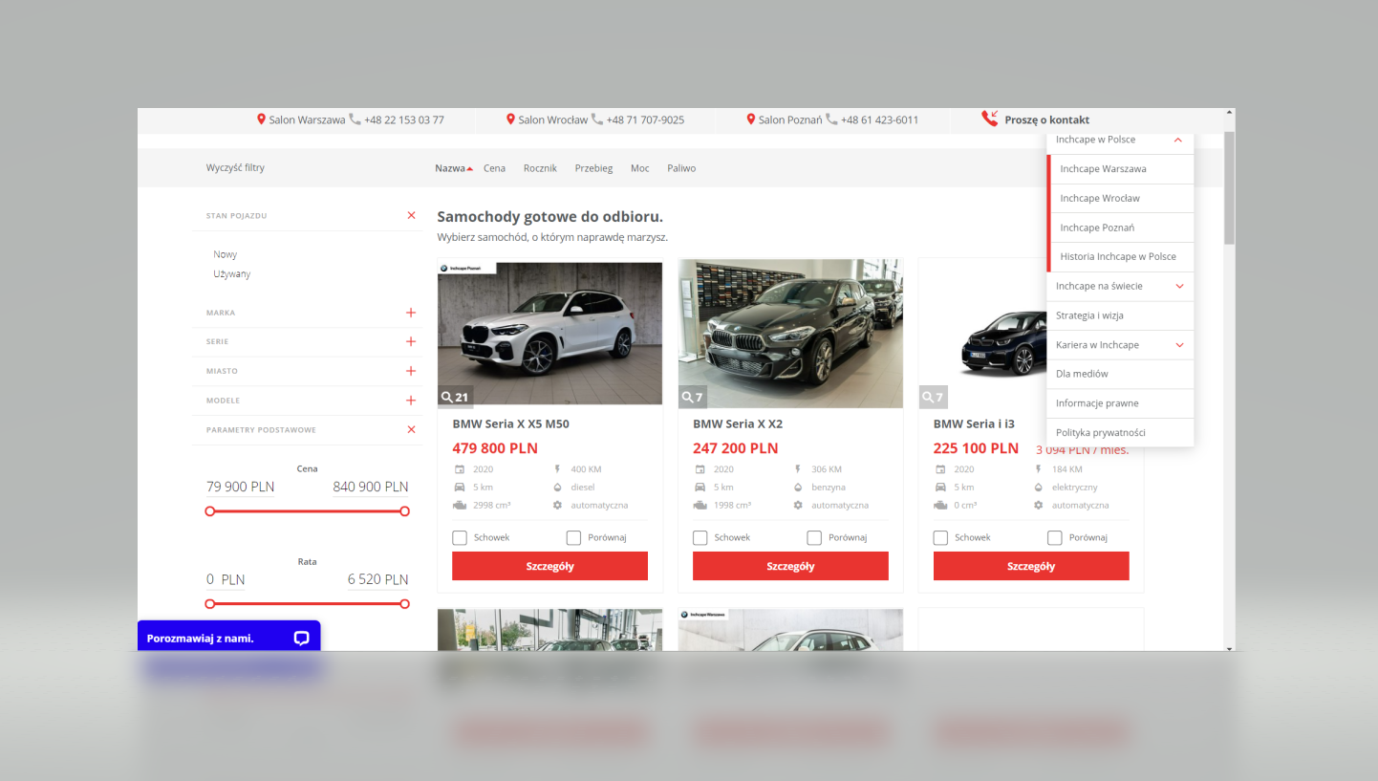
Task: Sort listings by Moc
Action: click(639, 168)
